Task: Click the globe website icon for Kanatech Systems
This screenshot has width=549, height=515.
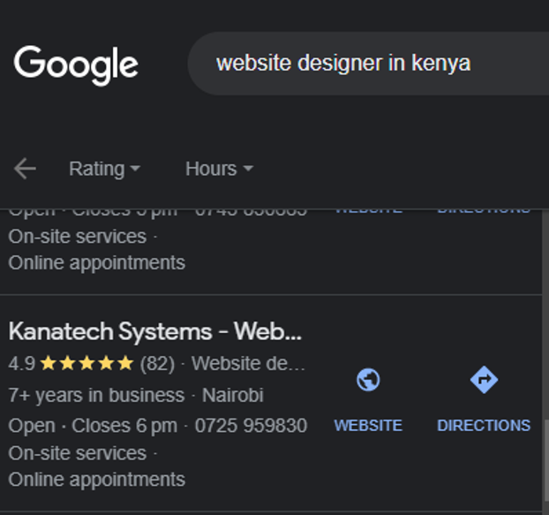Action: coord(368,380)
